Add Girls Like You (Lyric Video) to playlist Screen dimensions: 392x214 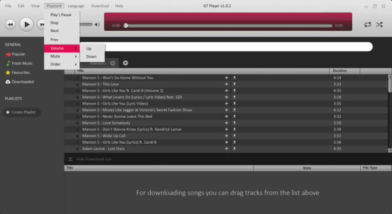(227, 104)
